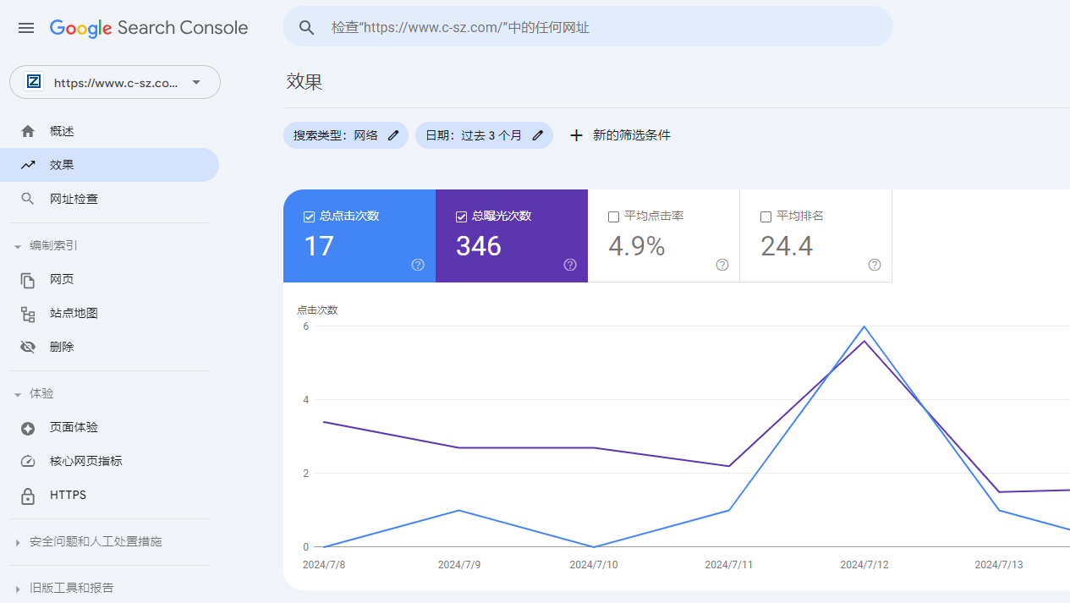Open the hamburger navigation menu
Viewport: 1070px width, 603px height.
pyautogui.click(x=25, y=28)
